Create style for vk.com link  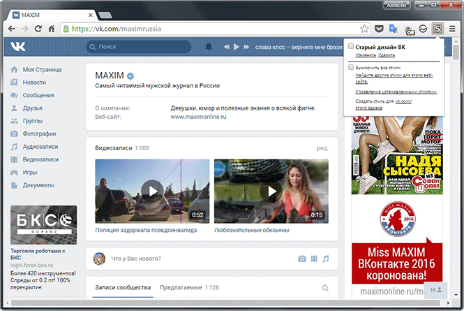(403, 101)
